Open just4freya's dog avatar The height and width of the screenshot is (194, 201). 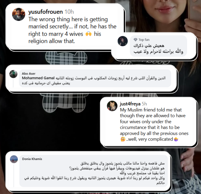pos(112,106)
